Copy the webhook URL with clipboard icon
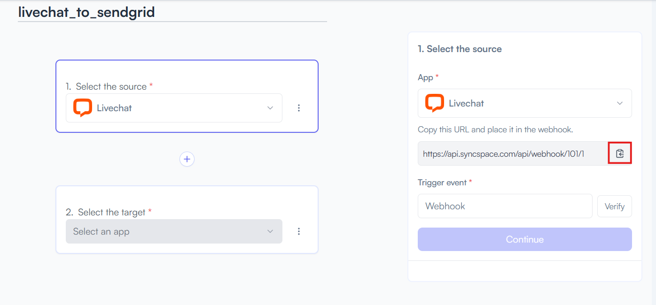This screenshot has width=656, height=305. coord(620,153)
